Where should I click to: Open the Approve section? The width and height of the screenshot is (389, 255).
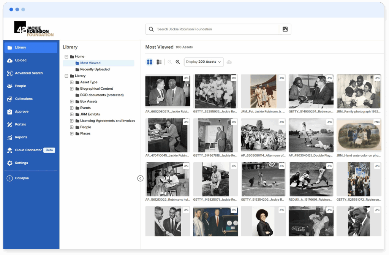coord(31,112)
